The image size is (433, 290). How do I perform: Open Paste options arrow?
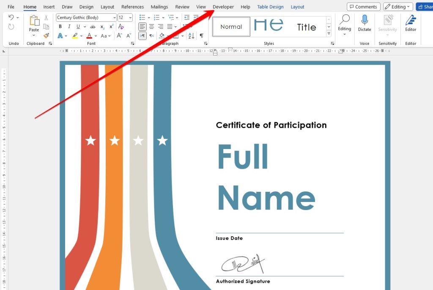click(34, 36)
